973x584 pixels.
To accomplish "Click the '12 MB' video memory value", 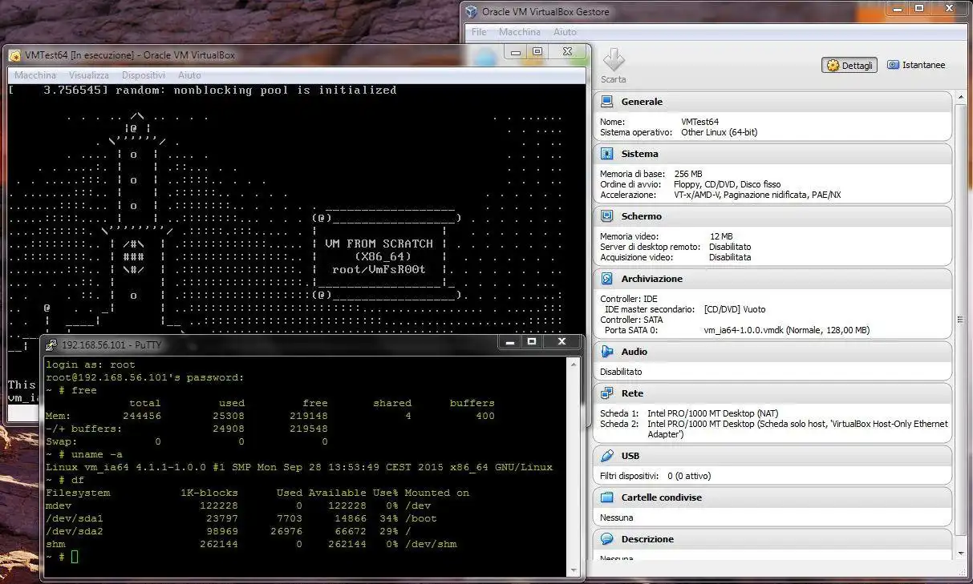I will pos(721,236).
